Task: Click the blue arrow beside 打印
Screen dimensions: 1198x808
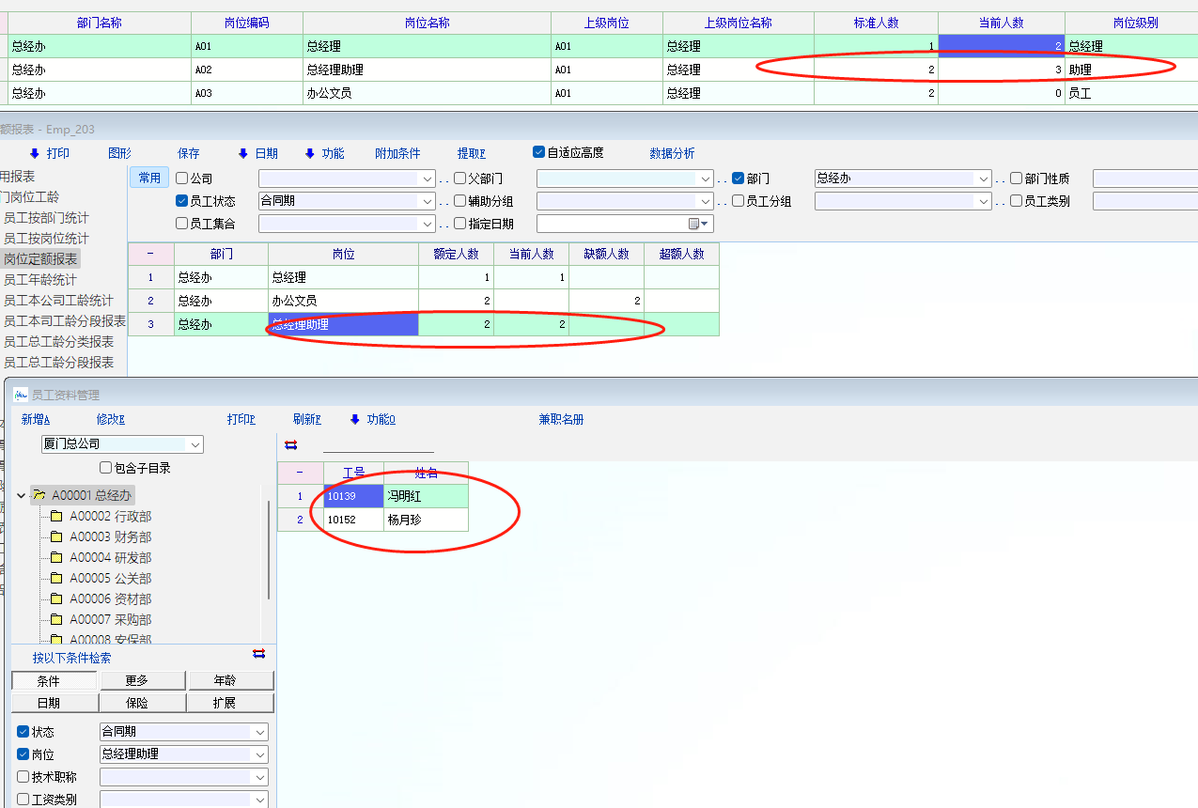Action: click(35, 153)
